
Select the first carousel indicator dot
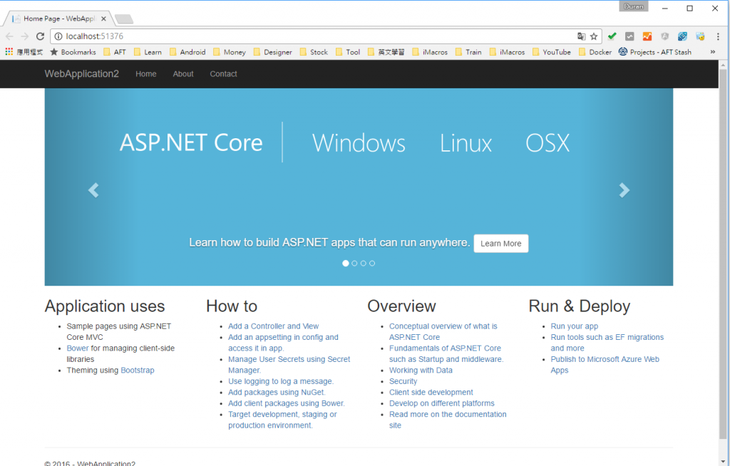pyautogui.click(x=346, y=264)
